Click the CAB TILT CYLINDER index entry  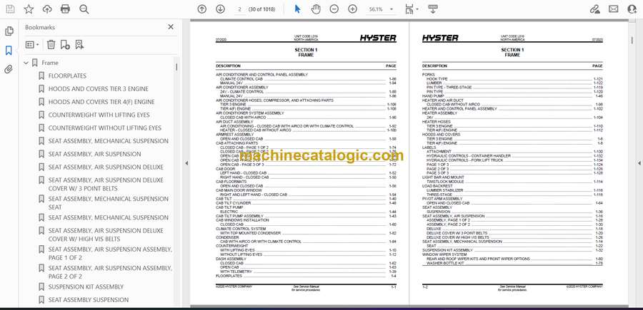point(306,203)
